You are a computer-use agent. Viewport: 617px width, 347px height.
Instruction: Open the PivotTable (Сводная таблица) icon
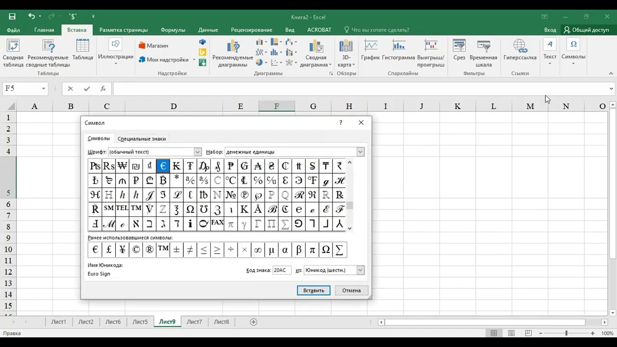[13, 54]
